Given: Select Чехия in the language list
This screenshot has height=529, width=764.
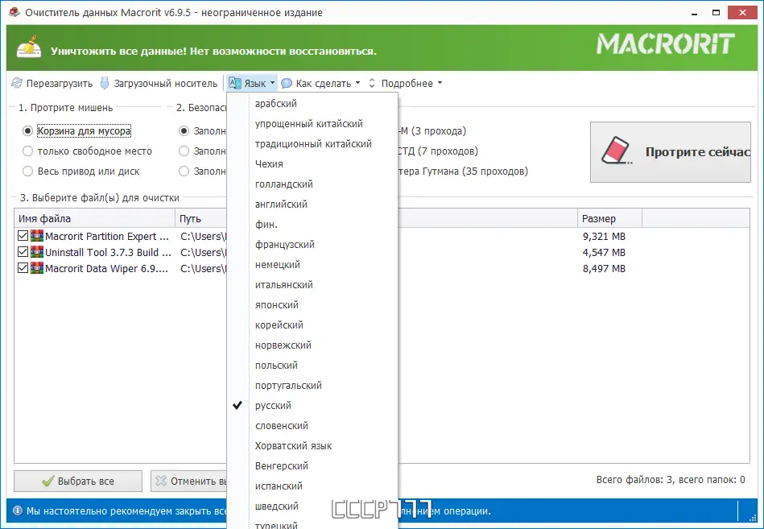Looking at the screenshot, I should coord(312,163).
